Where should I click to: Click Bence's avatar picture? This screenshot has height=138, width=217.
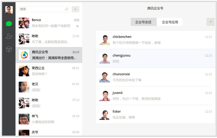pos(24,23)
